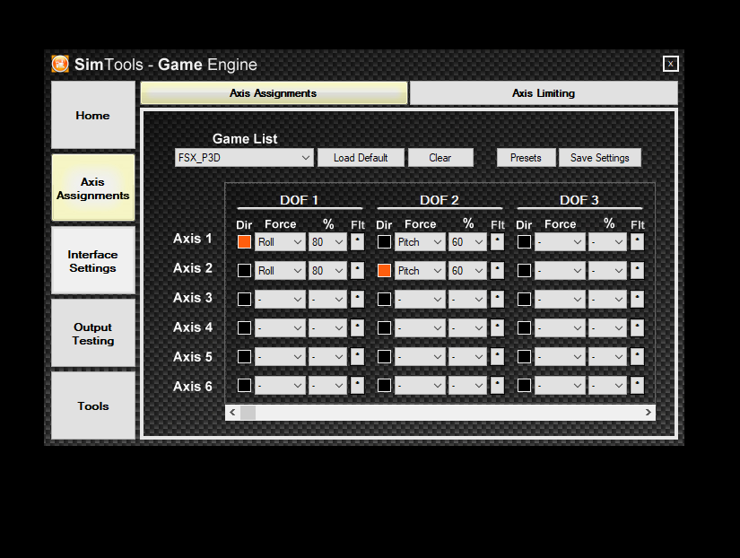Image resolution: width=740 pixels, height=558 pixels.
Task: Open Axis 2 DOF 1 filter button
Action: (x=357, y=271)
